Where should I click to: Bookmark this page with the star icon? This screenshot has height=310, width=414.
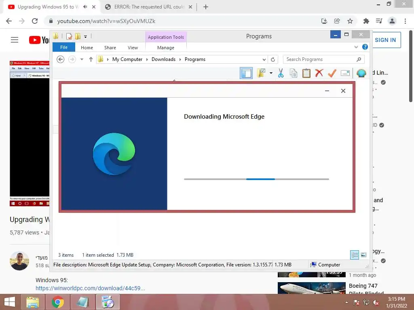(350, 21)
